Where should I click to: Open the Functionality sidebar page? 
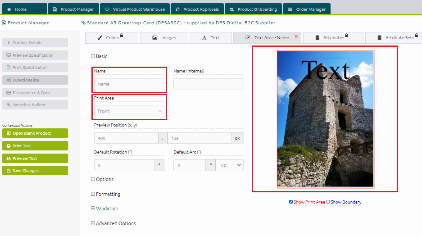pyautogui.click(x=35, y=80)
